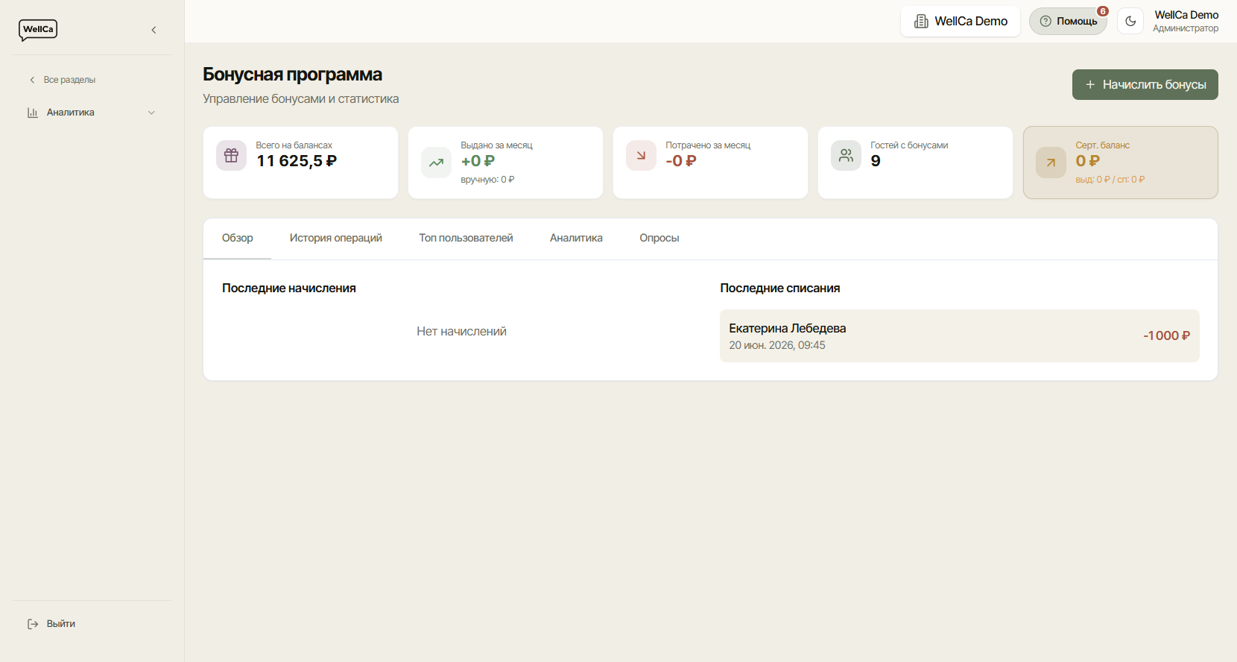
Task: Go to the Аналитика tab
Action: click(576, 239)
